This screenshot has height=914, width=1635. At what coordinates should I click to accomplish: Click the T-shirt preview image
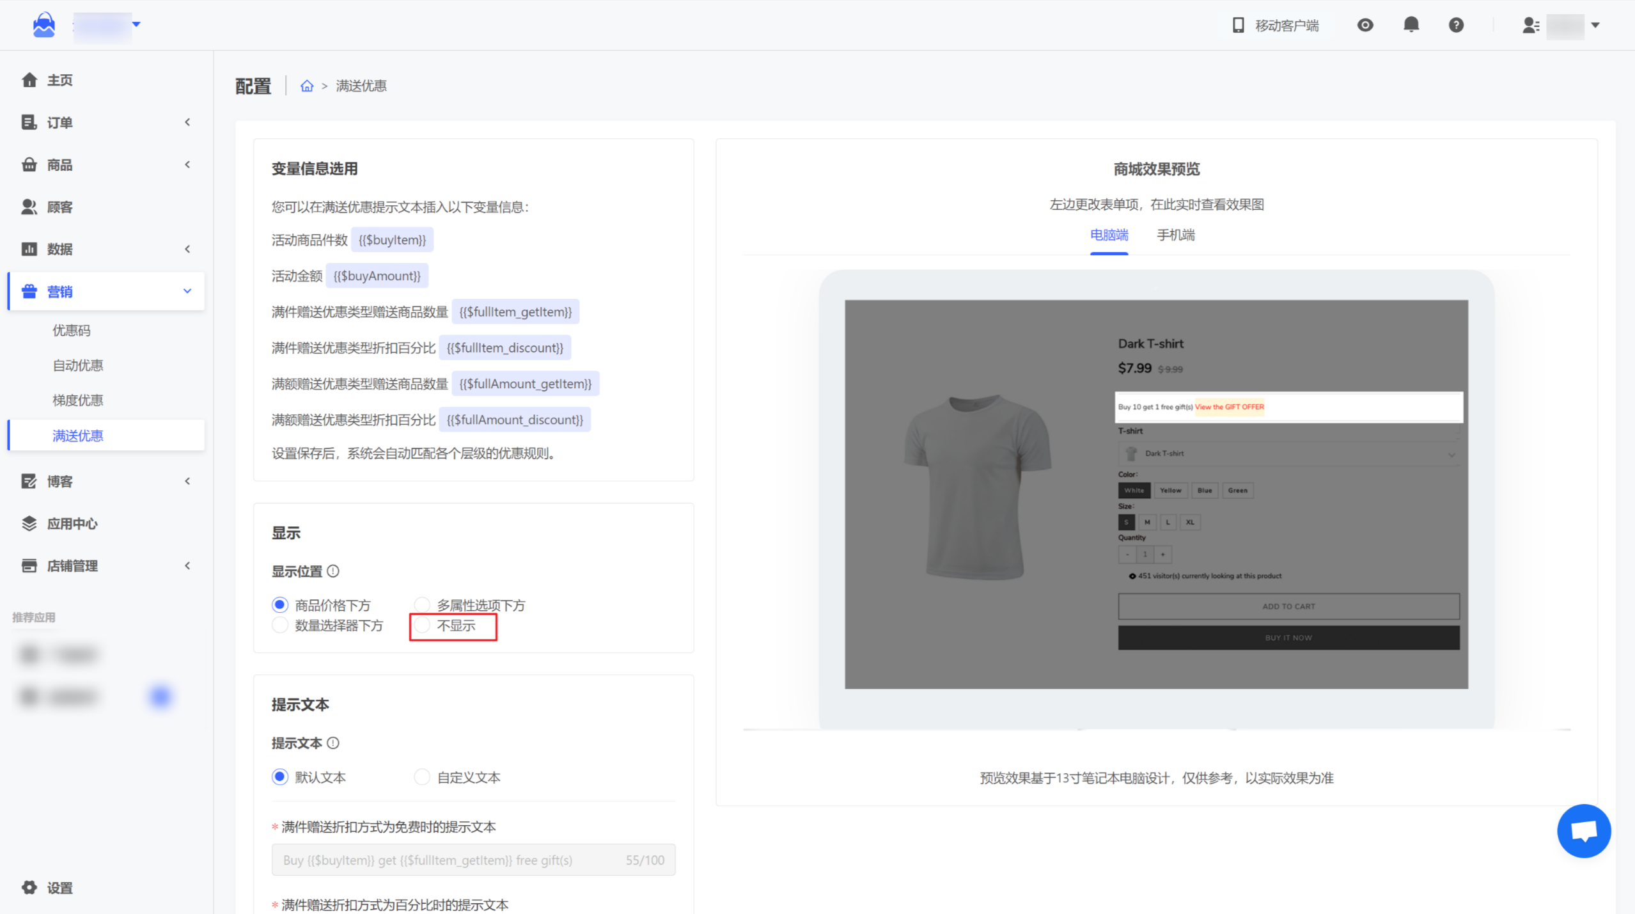point(978,487)
